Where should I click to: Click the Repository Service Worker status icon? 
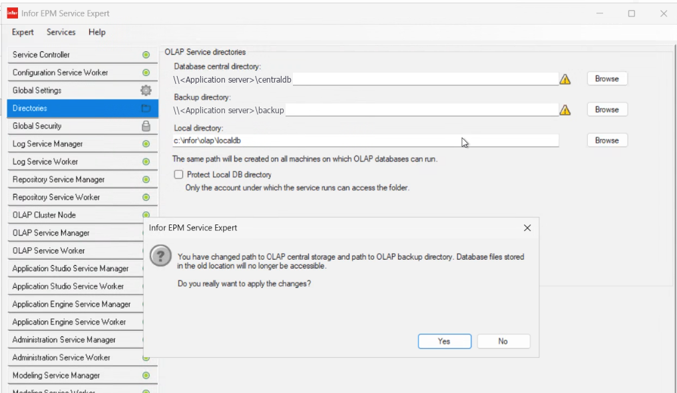146,197
